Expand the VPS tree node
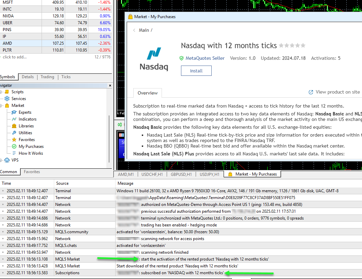Image resolution: width=362 pixels, height=279 pixels. point(1,160)
